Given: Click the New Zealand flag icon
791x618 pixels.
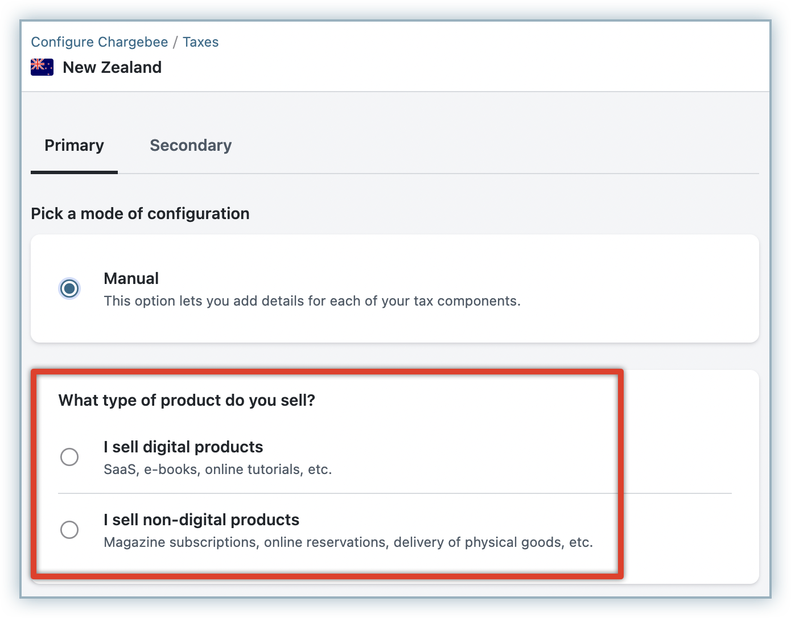Looking at the screenshot, I should click(42, 67).
